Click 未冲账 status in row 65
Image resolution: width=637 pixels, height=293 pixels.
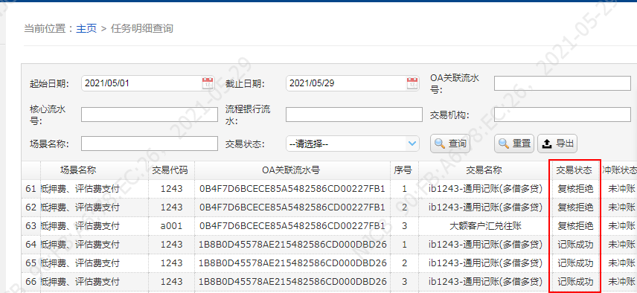[621, 263]
